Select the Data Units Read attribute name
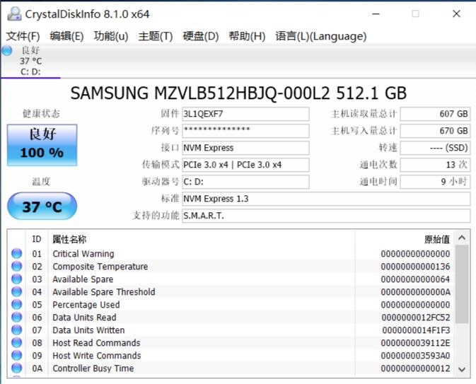476x384 pixels. tap(84, 318)
